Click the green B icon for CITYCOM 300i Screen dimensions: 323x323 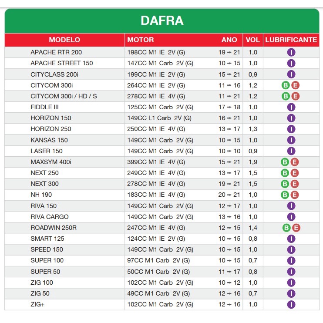[286, 85]
